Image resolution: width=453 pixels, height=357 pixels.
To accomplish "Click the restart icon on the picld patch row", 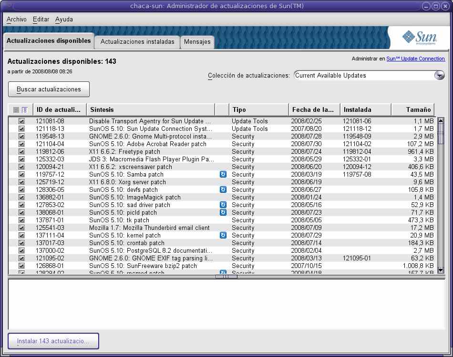I will [223, 212].
